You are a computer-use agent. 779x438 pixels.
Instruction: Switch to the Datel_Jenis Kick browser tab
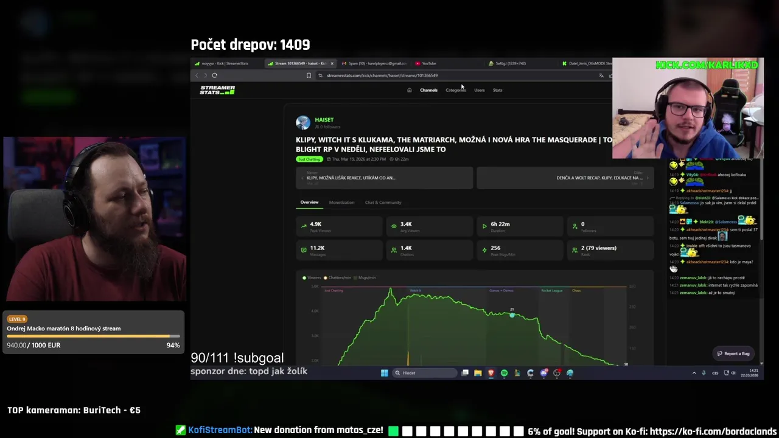click(x=587, y=63)
